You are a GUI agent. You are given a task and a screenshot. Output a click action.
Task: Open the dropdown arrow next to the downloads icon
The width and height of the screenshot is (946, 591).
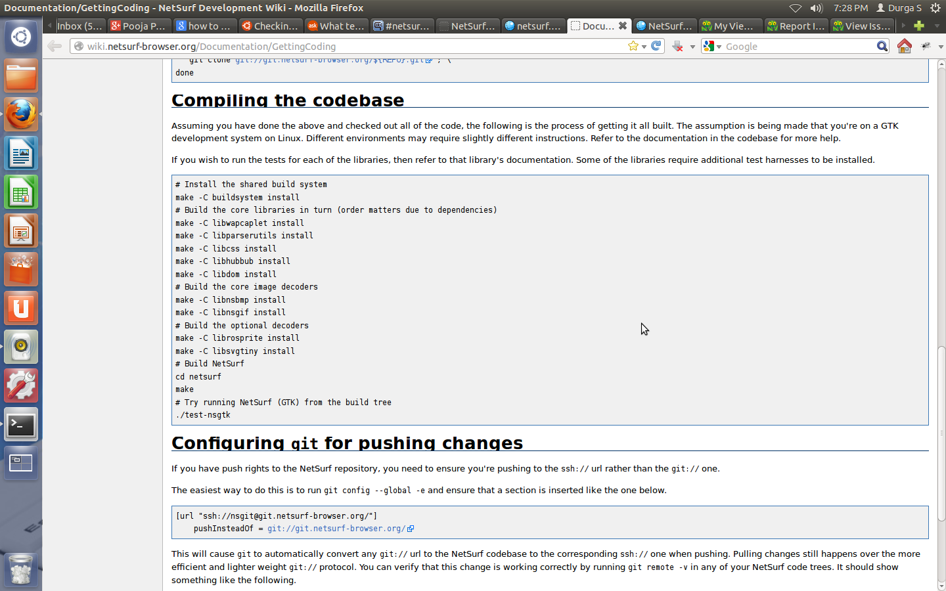(x=692, y=47)
